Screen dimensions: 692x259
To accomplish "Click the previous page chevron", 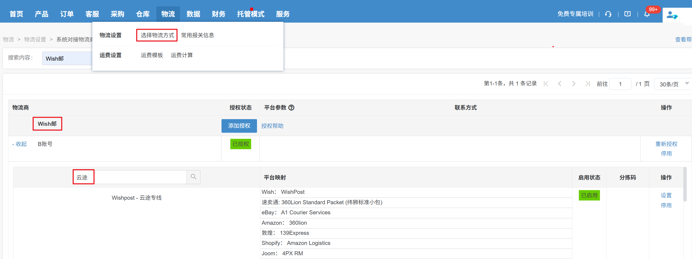I will (560, 84).
